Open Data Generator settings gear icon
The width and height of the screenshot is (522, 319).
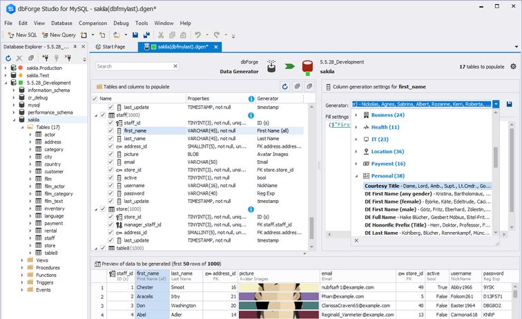coord(513,66)
